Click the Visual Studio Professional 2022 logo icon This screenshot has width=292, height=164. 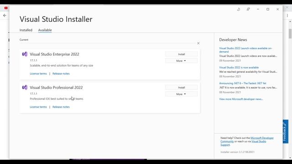click(25, 87)
